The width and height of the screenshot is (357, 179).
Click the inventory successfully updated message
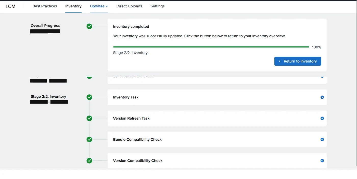pos(199,36)
